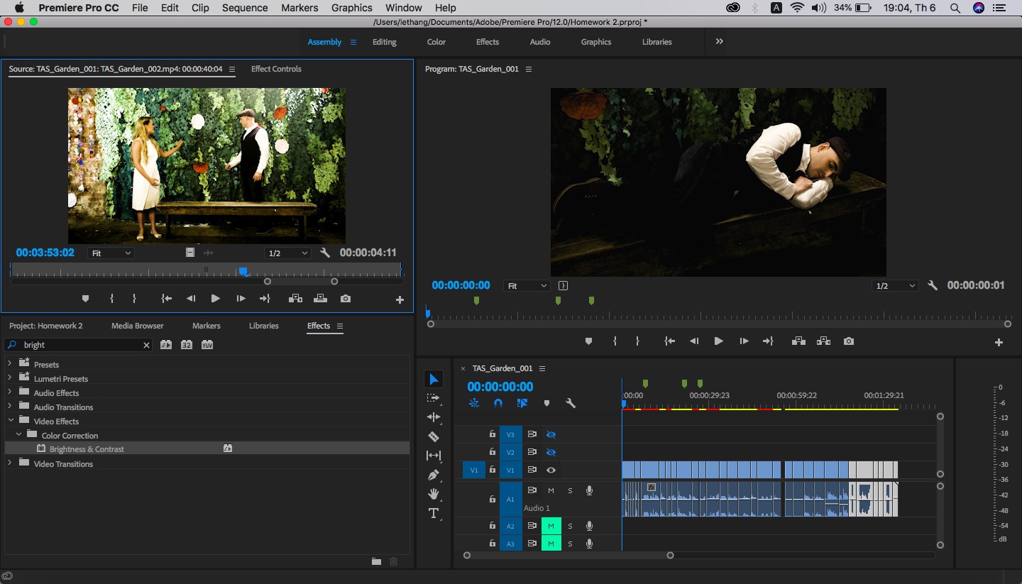Click the Ripple Edit tool
Screen dimensions: 1022x584
[x=434, y=417]
